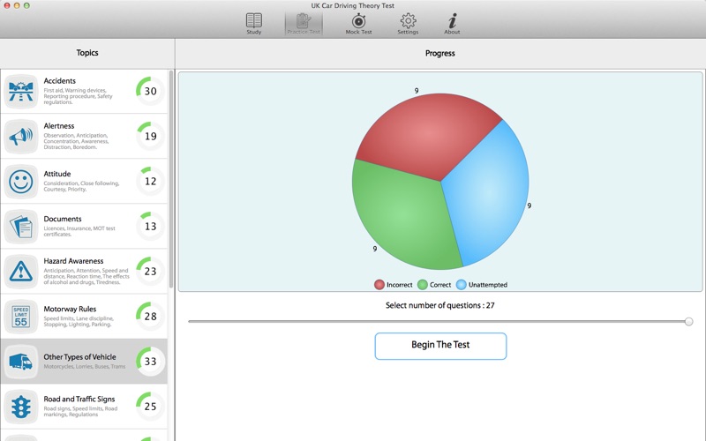This screenshot has height=441, width=706.
Task: Click the Other Types of Vehicle lorry icon
Action: 20,362
